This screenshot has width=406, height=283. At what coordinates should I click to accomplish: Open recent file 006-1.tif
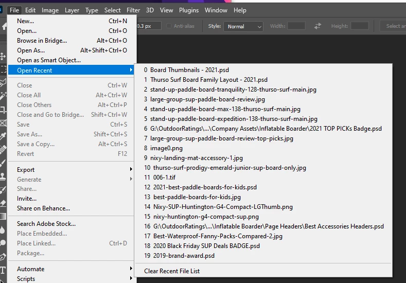tap(263, 178)
